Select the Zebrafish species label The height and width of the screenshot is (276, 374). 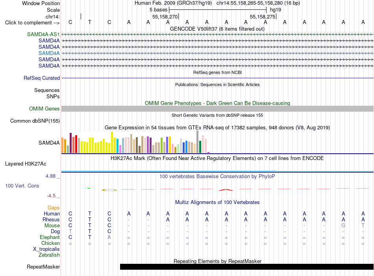click(x=49, y=255)
